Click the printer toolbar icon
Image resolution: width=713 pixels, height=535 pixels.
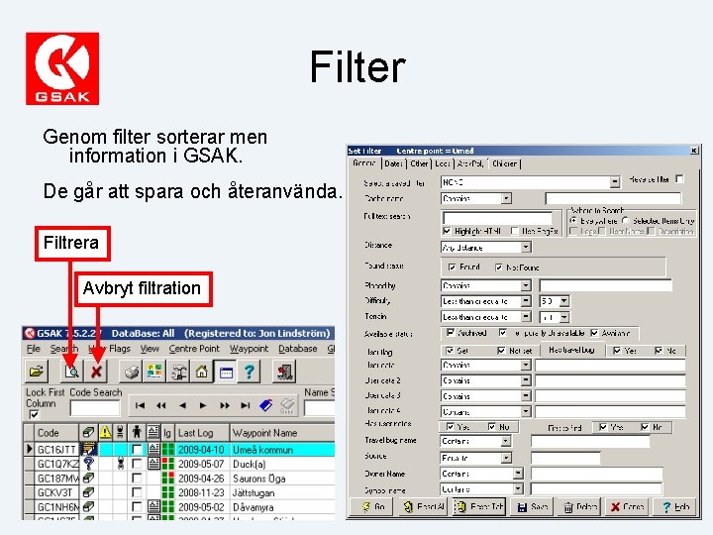(x=131, y=372)
